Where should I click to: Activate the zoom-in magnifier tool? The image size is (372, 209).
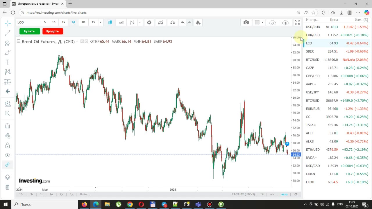click(8, 113)
